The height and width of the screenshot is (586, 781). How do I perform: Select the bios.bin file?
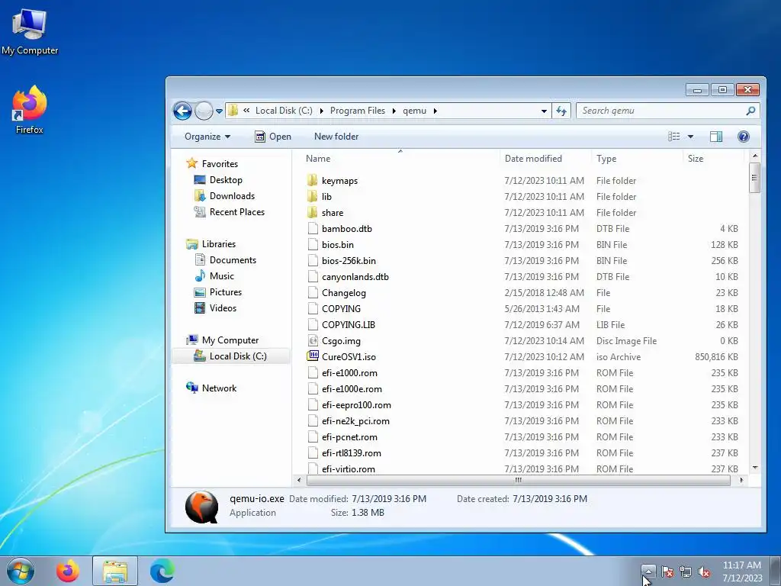click(x=338, y=245)
